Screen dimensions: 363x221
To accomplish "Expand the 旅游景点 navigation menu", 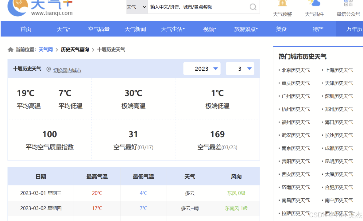I will (x=246, y=29).
